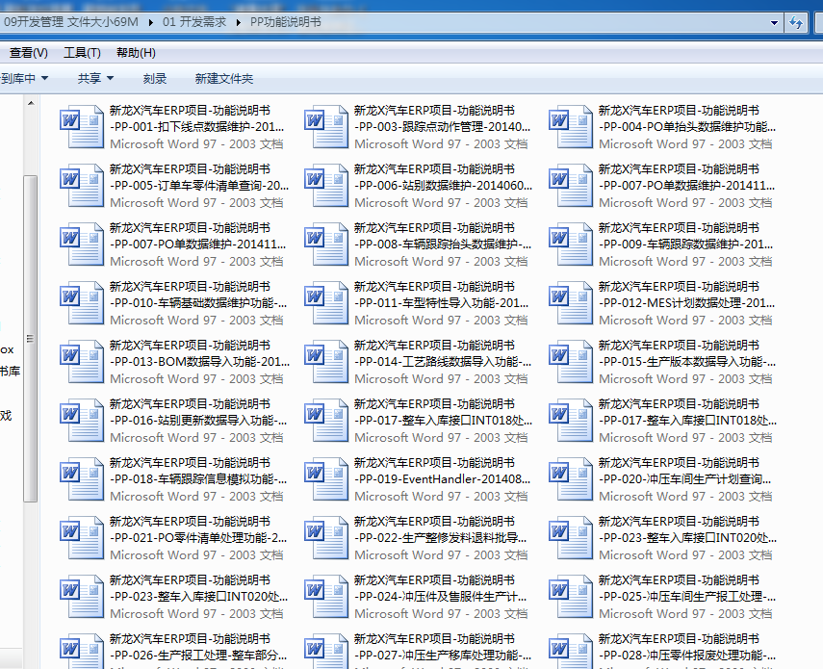Select file name -PP-021-PO零件清单处理功能-2...
Viewport: 823px width, 669px height.
(x=198, y=538)
